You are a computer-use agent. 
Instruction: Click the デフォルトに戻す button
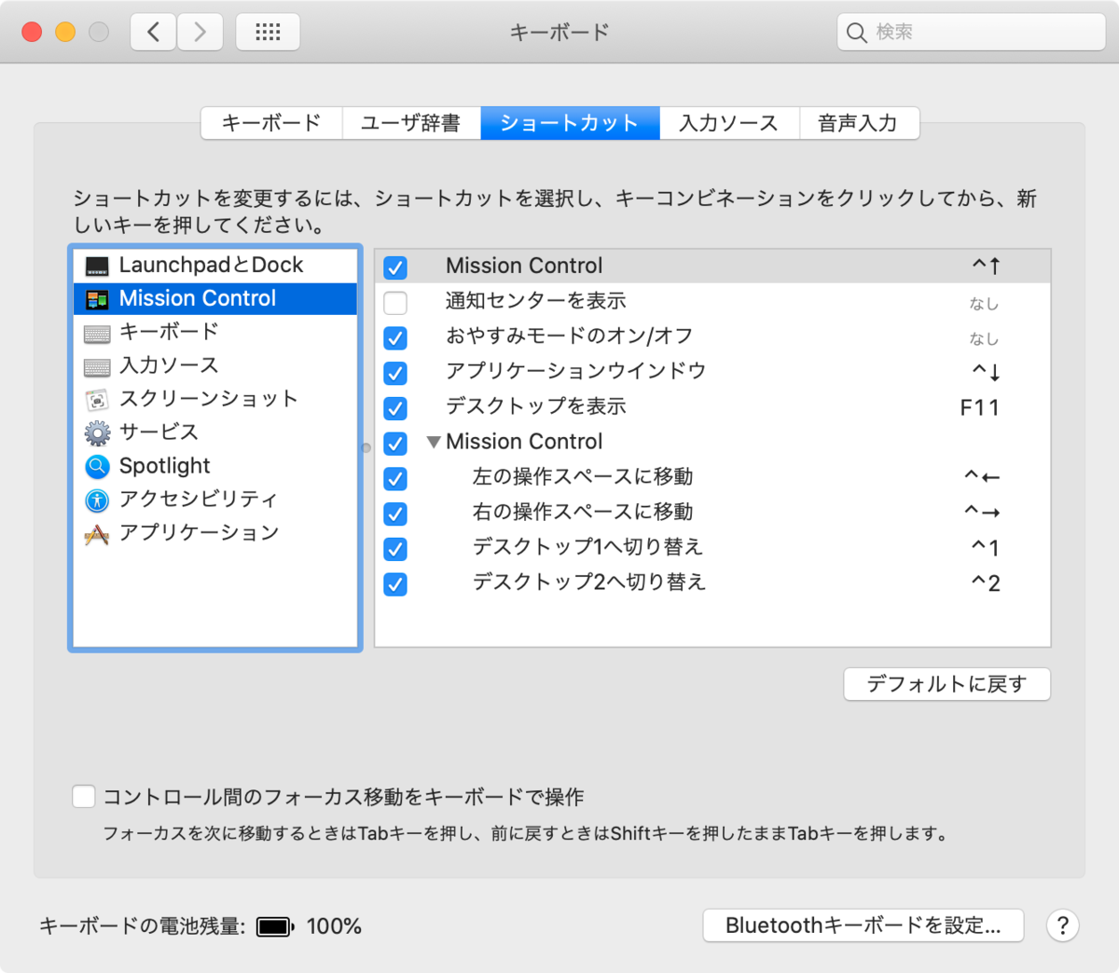[x=946, y=683]
